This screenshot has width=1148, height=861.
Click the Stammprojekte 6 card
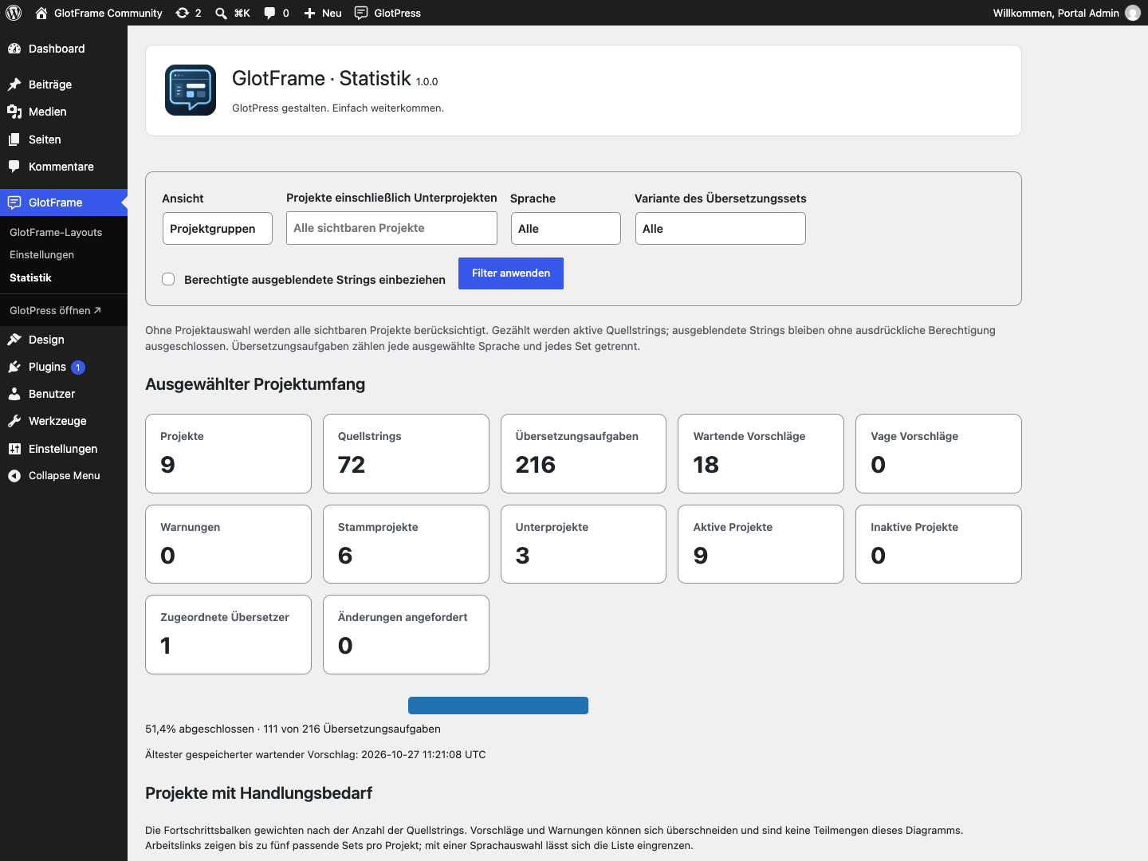[406, 545]
